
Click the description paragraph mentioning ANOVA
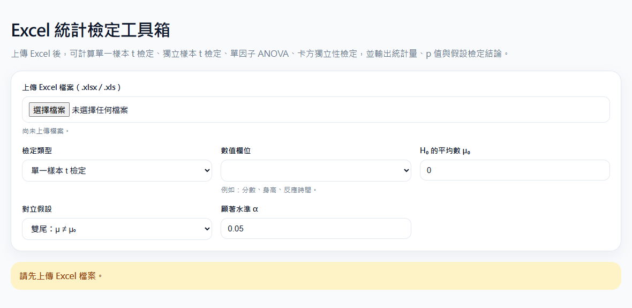260,53
